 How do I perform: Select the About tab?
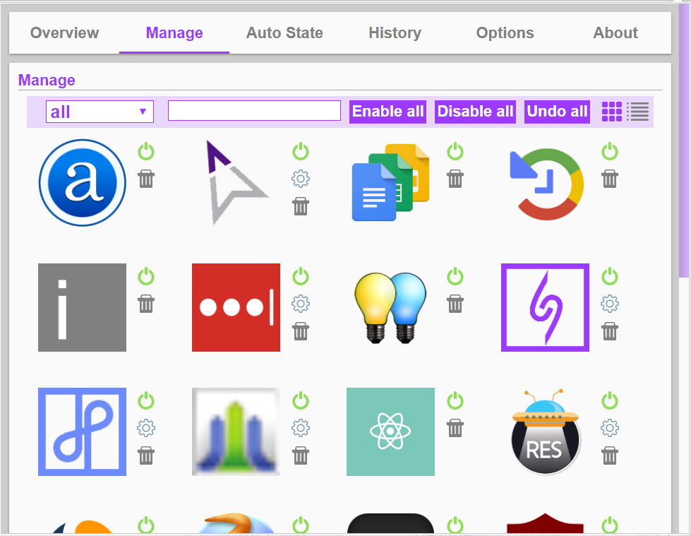click(x=615, y=32)
